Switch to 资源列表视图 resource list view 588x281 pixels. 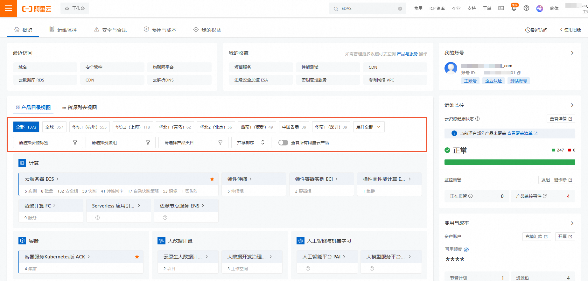[x=80, y=108]
